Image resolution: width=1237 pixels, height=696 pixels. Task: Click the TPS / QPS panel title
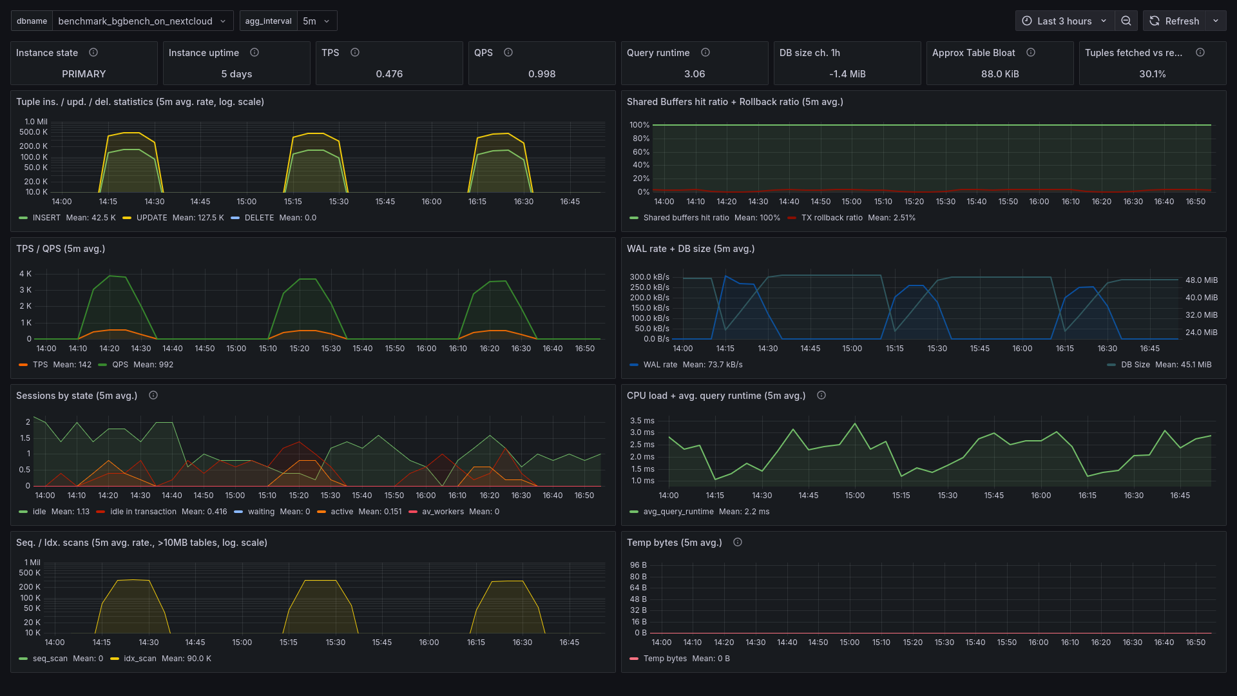point(61,249)
